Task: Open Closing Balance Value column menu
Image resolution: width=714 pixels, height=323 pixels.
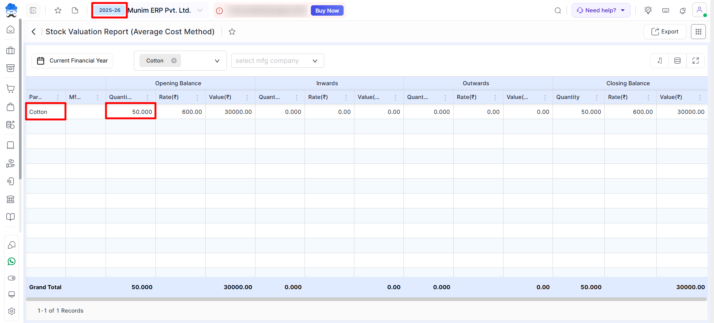Action: click(700, 97)
